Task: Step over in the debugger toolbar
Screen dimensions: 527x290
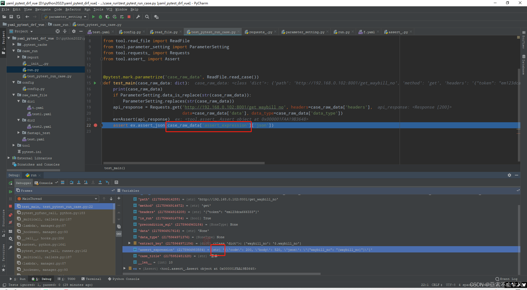Action: [72, 182]
